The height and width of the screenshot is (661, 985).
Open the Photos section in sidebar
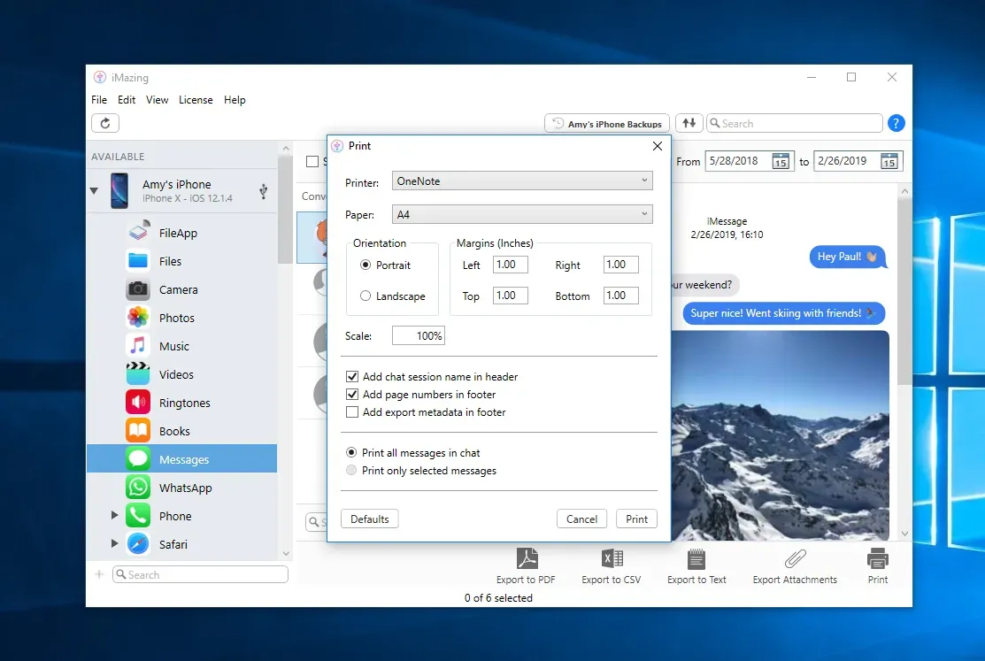point(176,318)
